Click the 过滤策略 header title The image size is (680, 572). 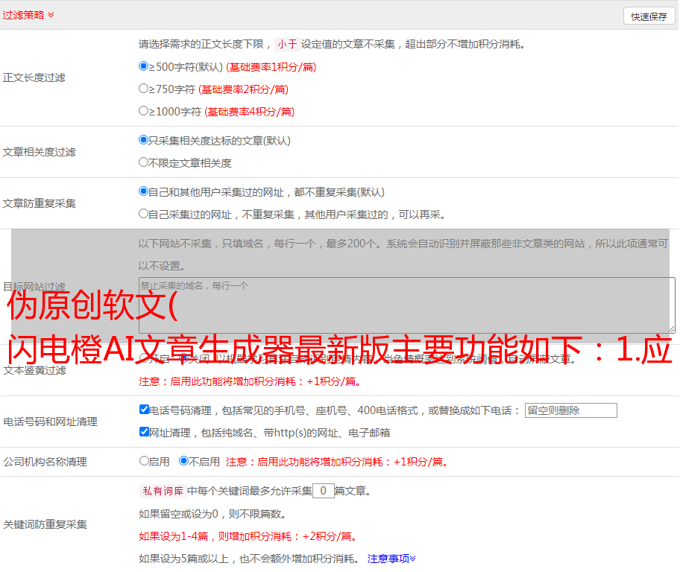click(x=22, y=15)
